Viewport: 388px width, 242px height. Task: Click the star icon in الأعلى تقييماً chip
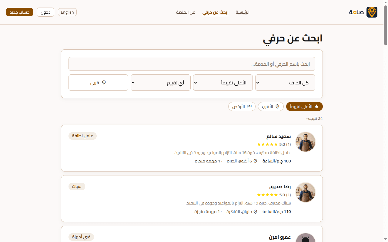316,106
